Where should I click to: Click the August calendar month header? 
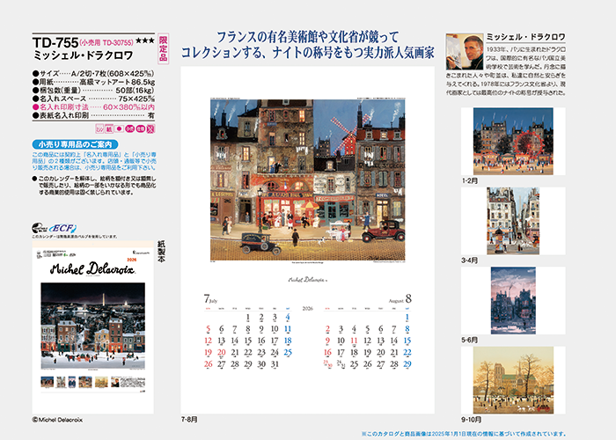(401, 298)
